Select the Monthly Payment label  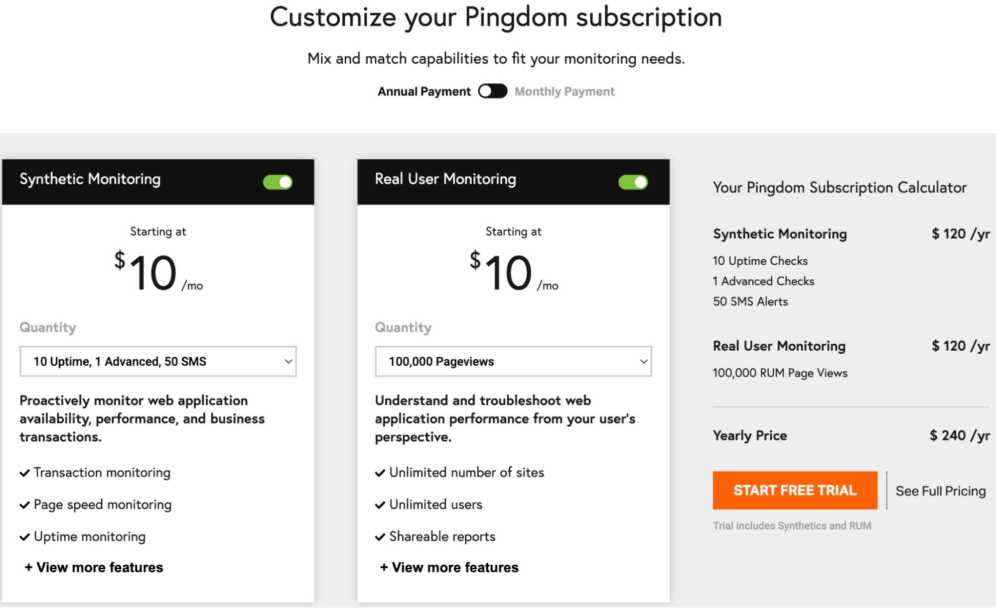pos(564,91)
